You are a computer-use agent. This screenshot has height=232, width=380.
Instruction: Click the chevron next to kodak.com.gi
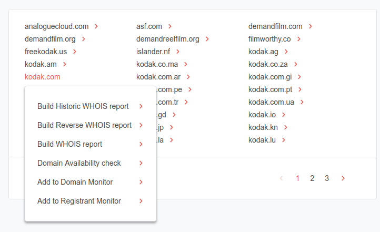[299, 77]
